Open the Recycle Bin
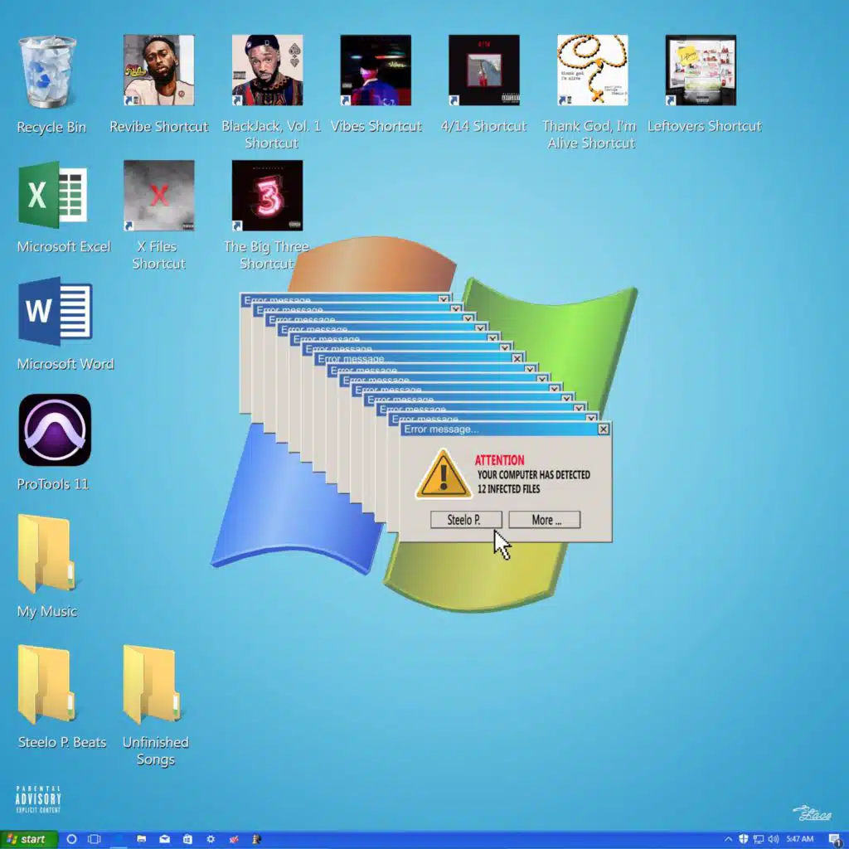Image resolution: width=849 pixels, height=849 pixels. tap(47, 70)
